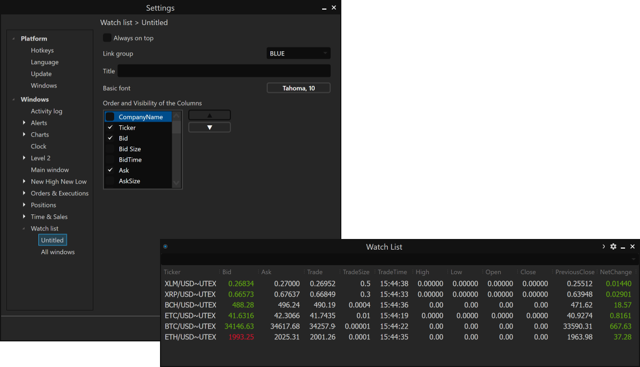Open Watch List settings gear icon
Screen dimensions: 640x367
(x=613, y=246)
